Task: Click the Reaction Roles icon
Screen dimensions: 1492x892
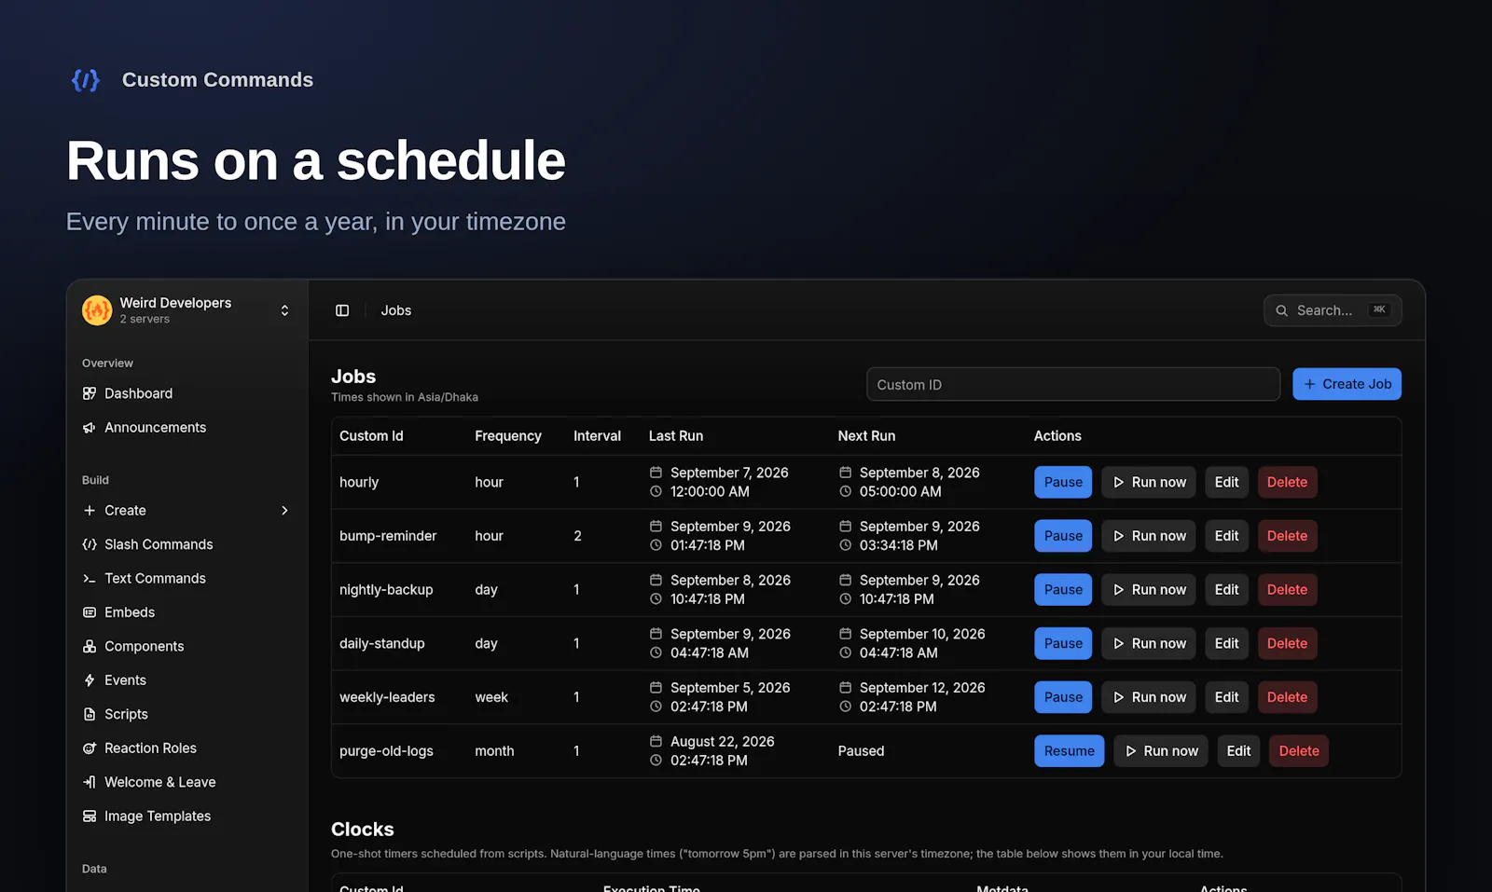Action: pyautogui.click(x=90, y=748)
